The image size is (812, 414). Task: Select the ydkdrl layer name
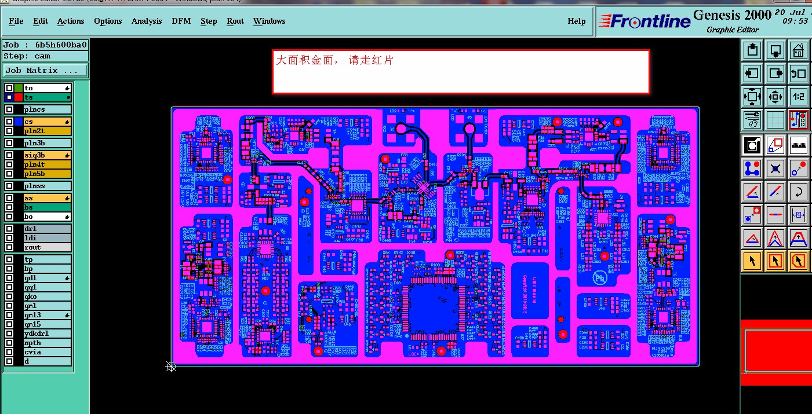(48, 334)
